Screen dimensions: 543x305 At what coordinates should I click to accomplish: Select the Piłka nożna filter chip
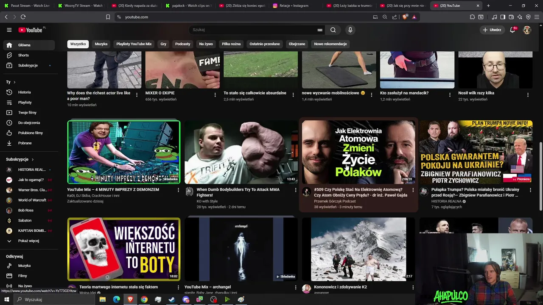(231, 44)
